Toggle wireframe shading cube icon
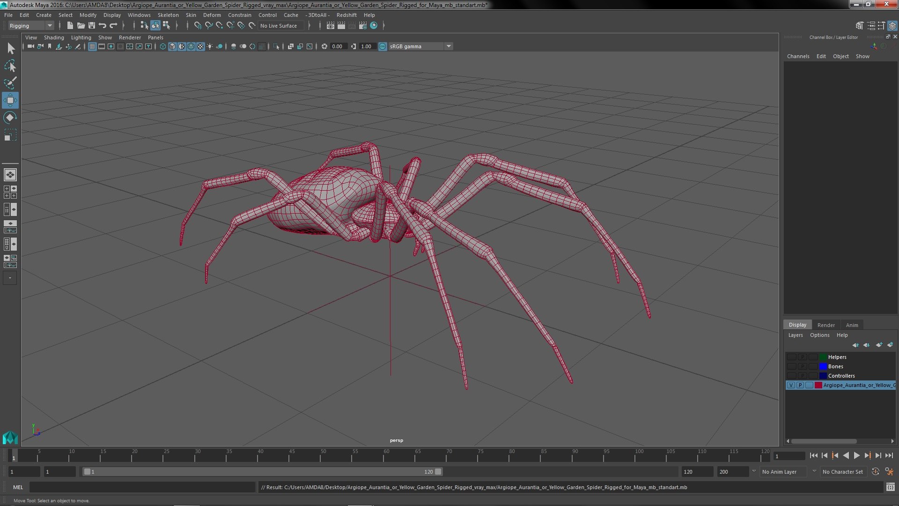899x506 pixels. 163,46
